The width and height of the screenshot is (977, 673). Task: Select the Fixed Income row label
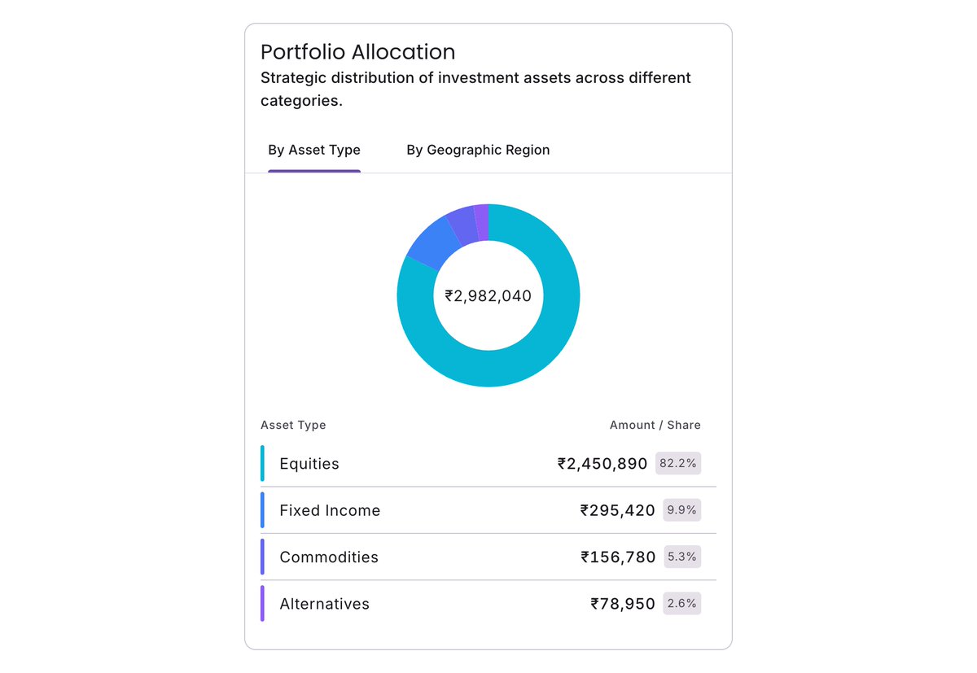(x=330, y=510)
